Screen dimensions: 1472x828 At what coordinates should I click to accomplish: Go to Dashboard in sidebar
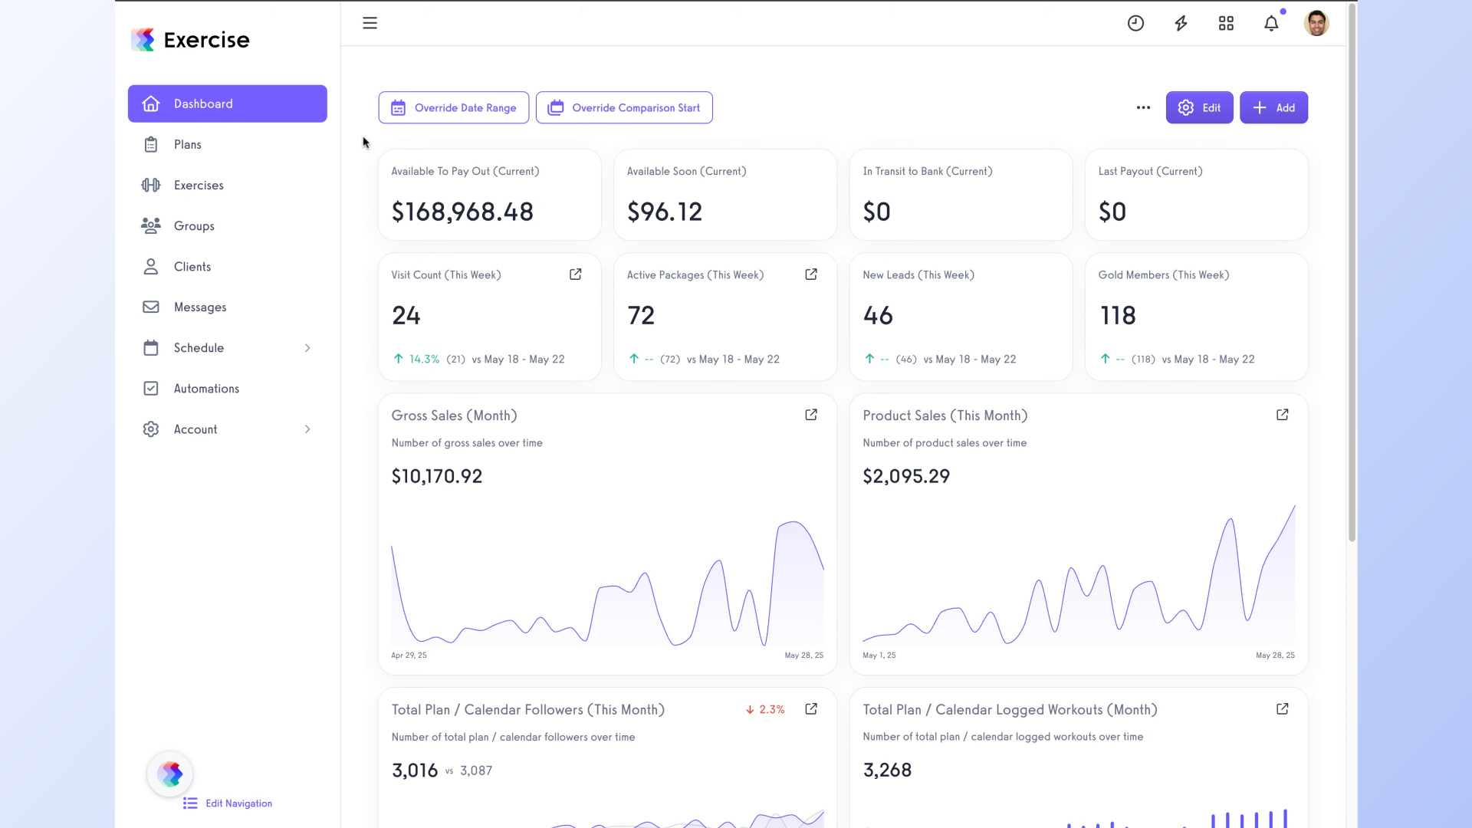[x=228, y=103]
